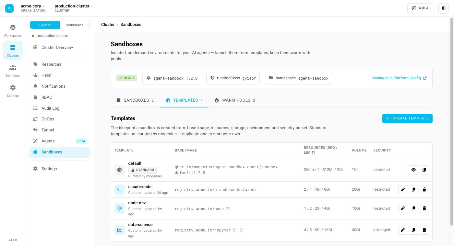Switch to the Cluster segment toggle
454x246 pixels.
tap(45, 25)
